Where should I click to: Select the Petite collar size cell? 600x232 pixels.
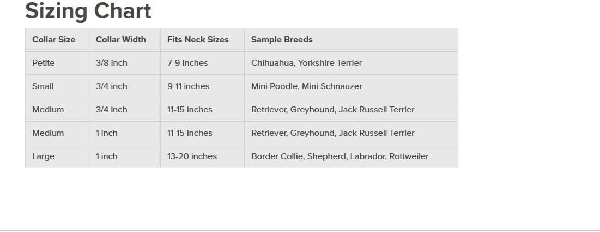click(44, 63)
